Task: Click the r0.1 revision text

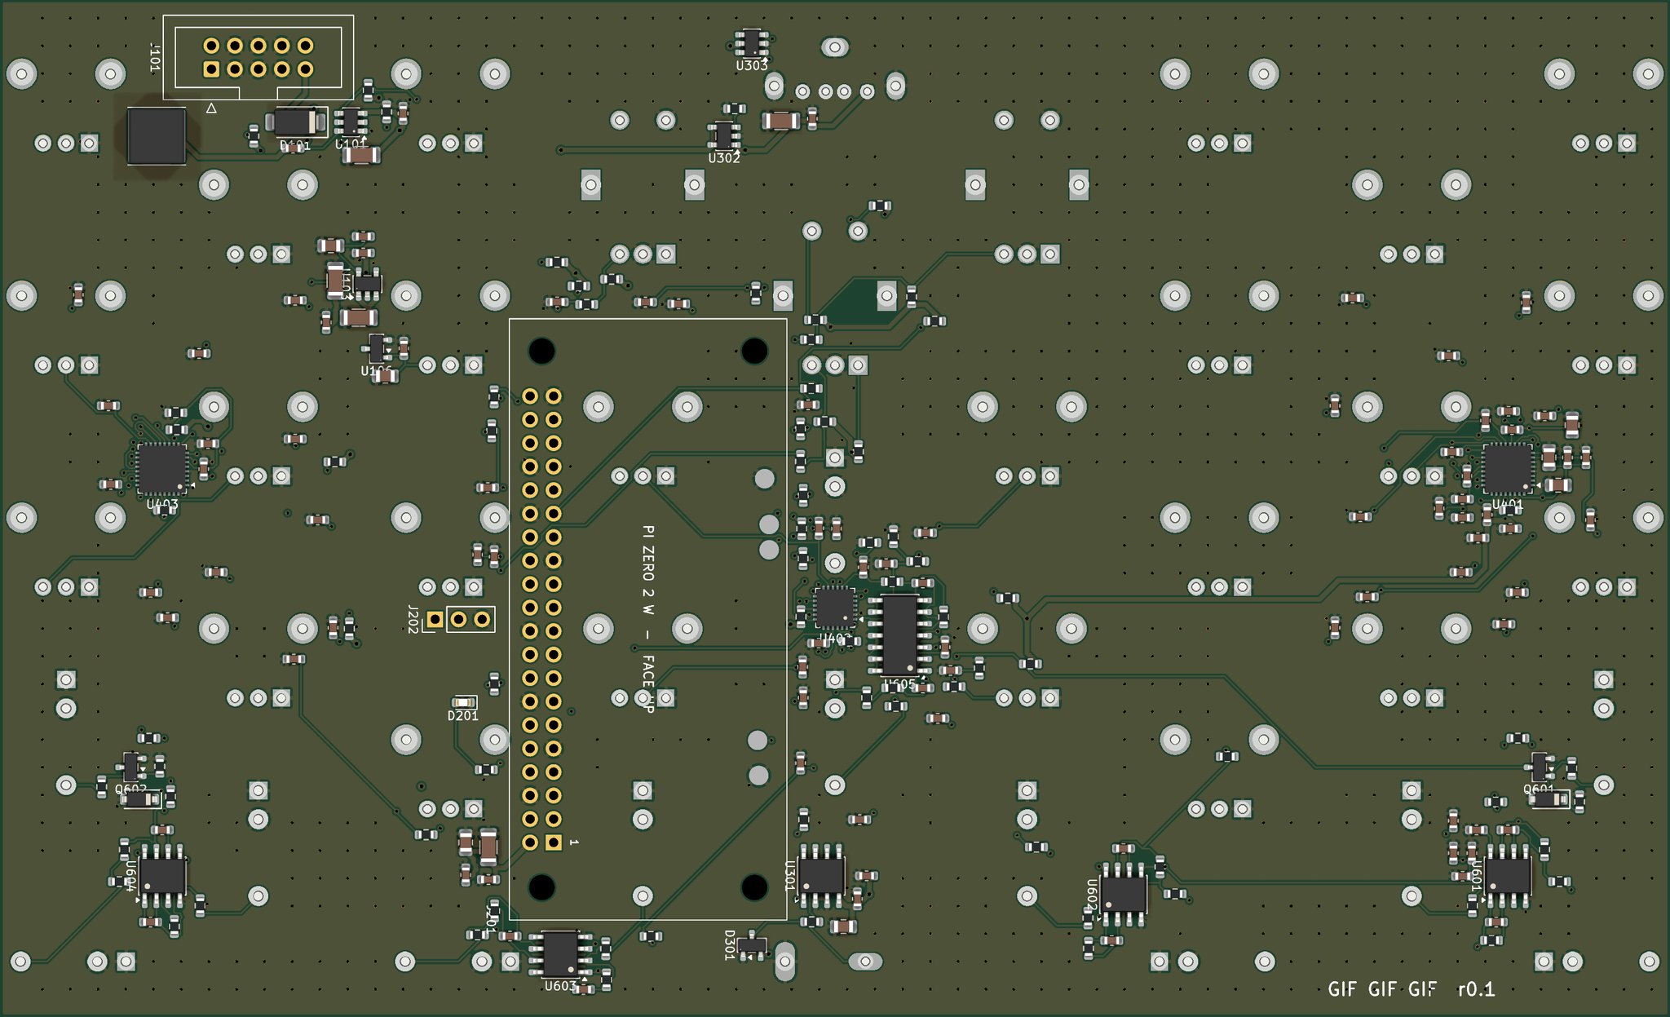Action: [1477, 989]
